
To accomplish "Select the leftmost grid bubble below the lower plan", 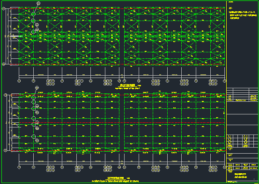I will click(19, 167).
